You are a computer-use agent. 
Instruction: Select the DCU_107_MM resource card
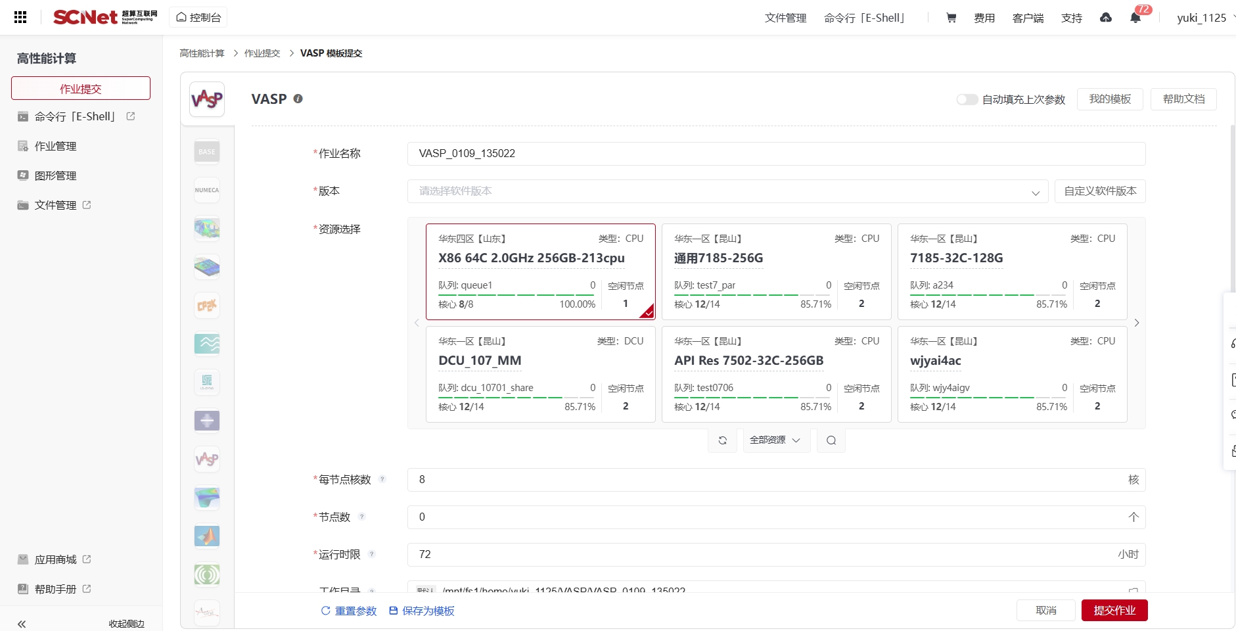tap(540, 374)
